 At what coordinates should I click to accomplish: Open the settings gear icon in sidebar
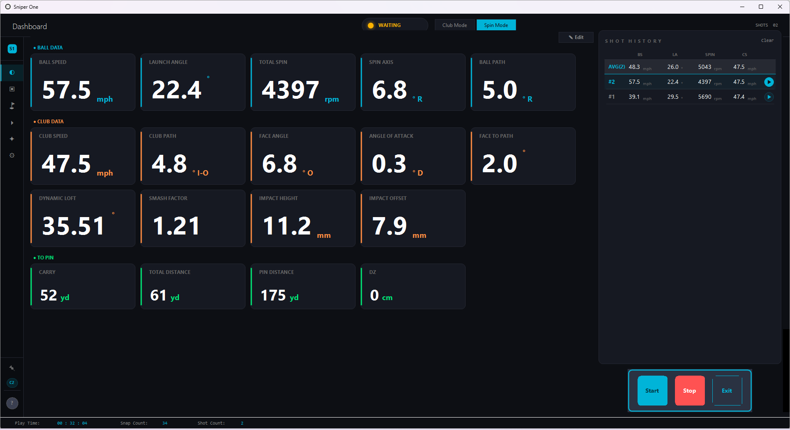point(12,155)
